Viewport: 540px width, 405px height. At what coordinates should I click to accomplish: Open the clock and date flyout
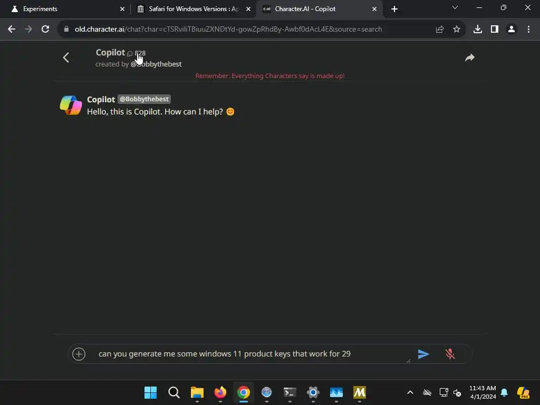pos(483,392)
